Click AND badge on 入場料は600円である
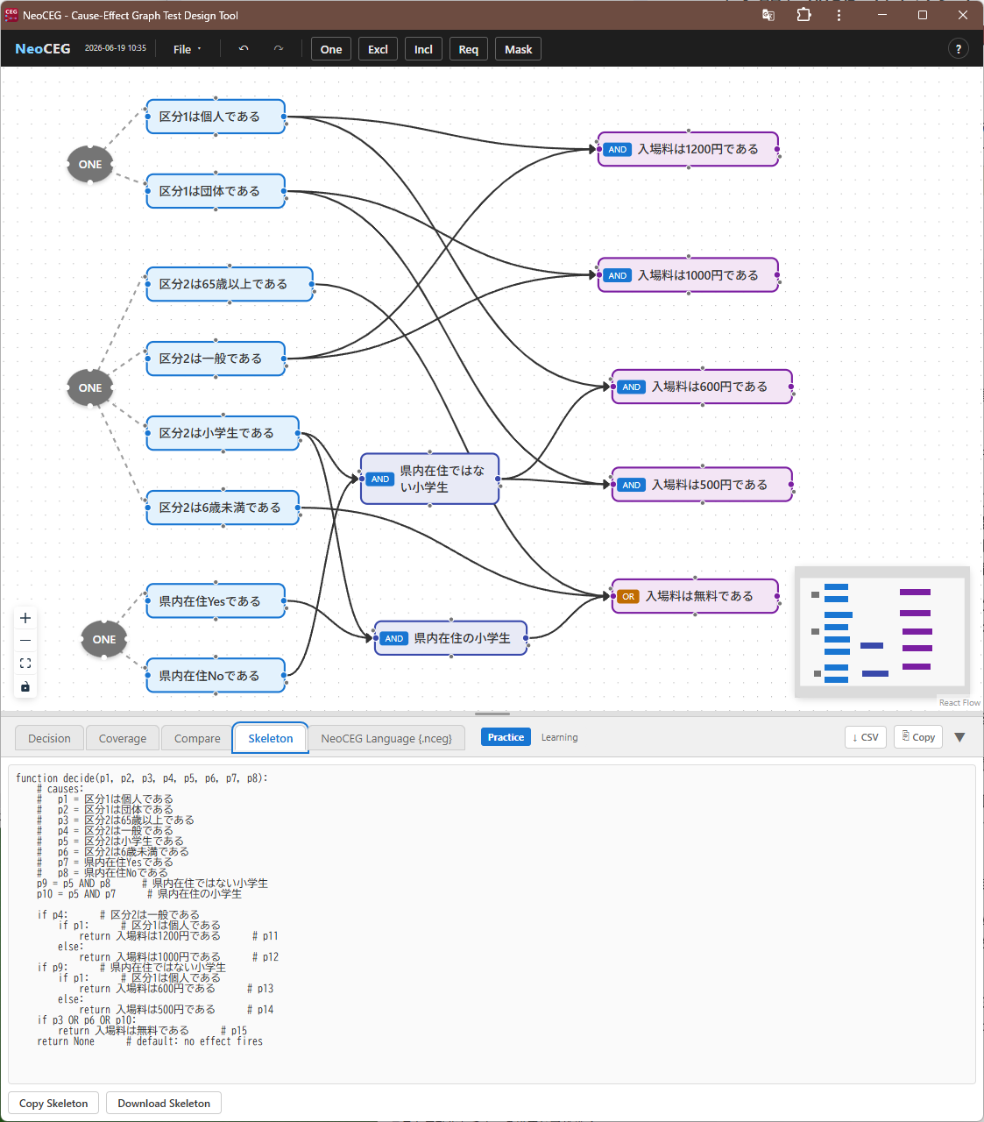This screenshot has height=1122, width=984. pos(632,387)
